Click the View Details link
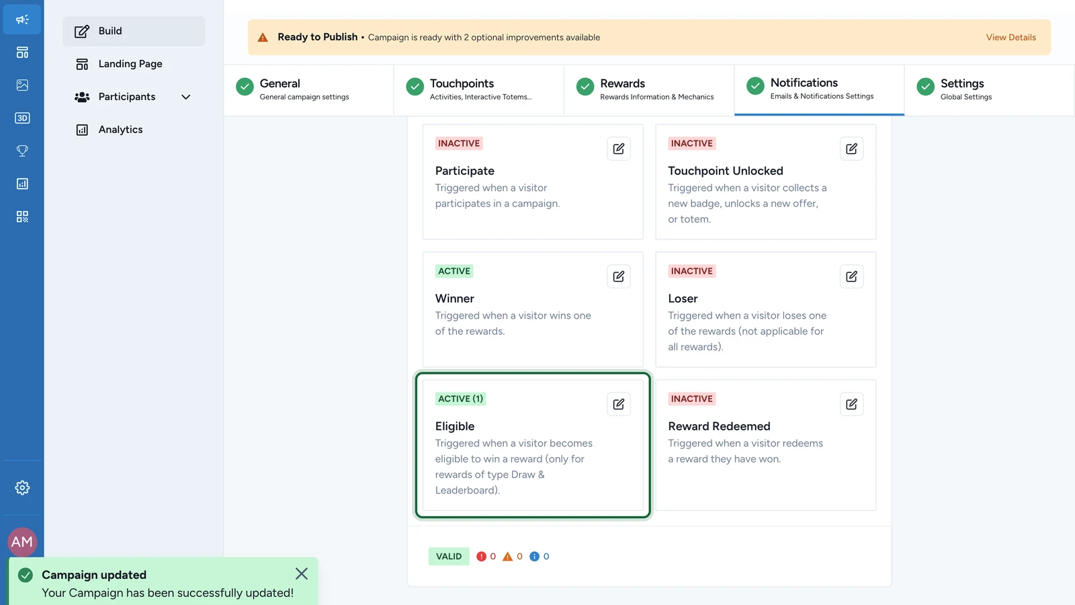This screenshot has width=1075, height=605. pos(1010,38)
